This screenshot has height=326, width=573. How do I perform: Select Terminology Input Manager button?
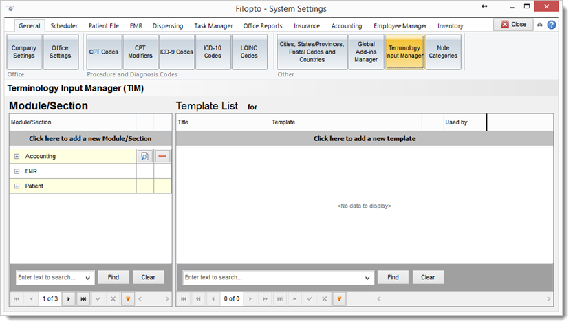coord(404,52)
